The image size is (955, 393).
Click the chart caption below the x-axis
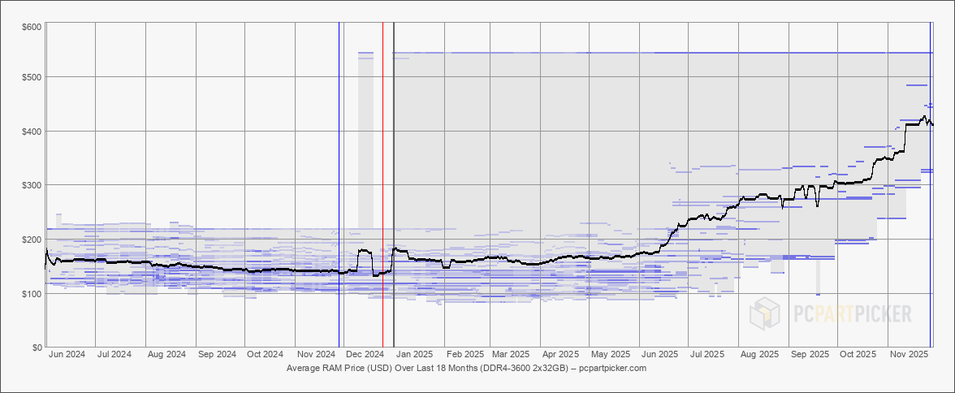(x=466, y=368)
